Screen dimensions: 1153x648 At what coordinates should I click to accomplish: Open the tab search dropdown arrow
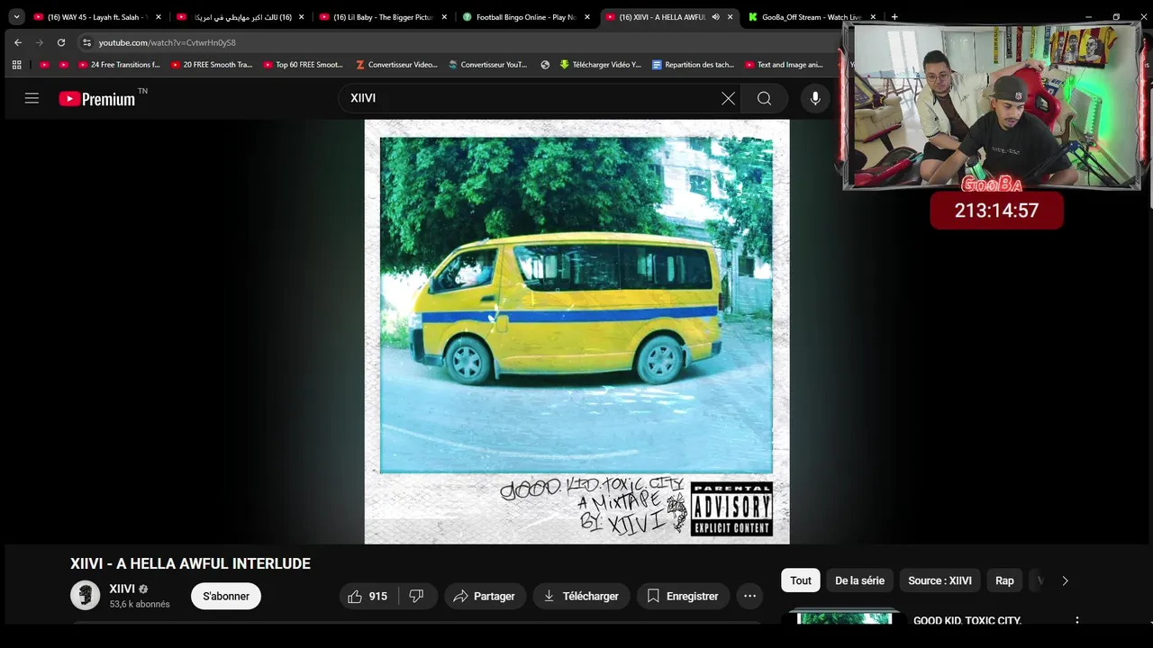click(x=16, y=16)
